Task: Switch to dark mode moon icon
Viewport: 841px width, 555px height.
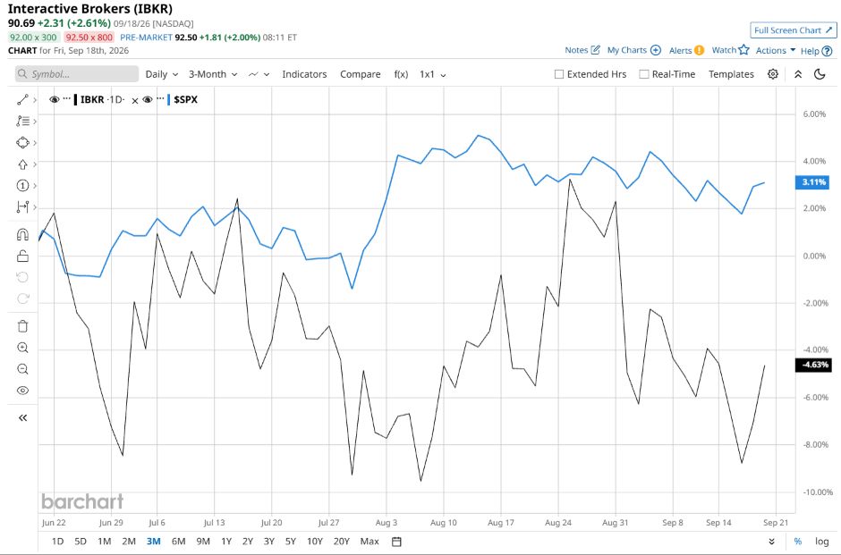Action: click(820, 74)
